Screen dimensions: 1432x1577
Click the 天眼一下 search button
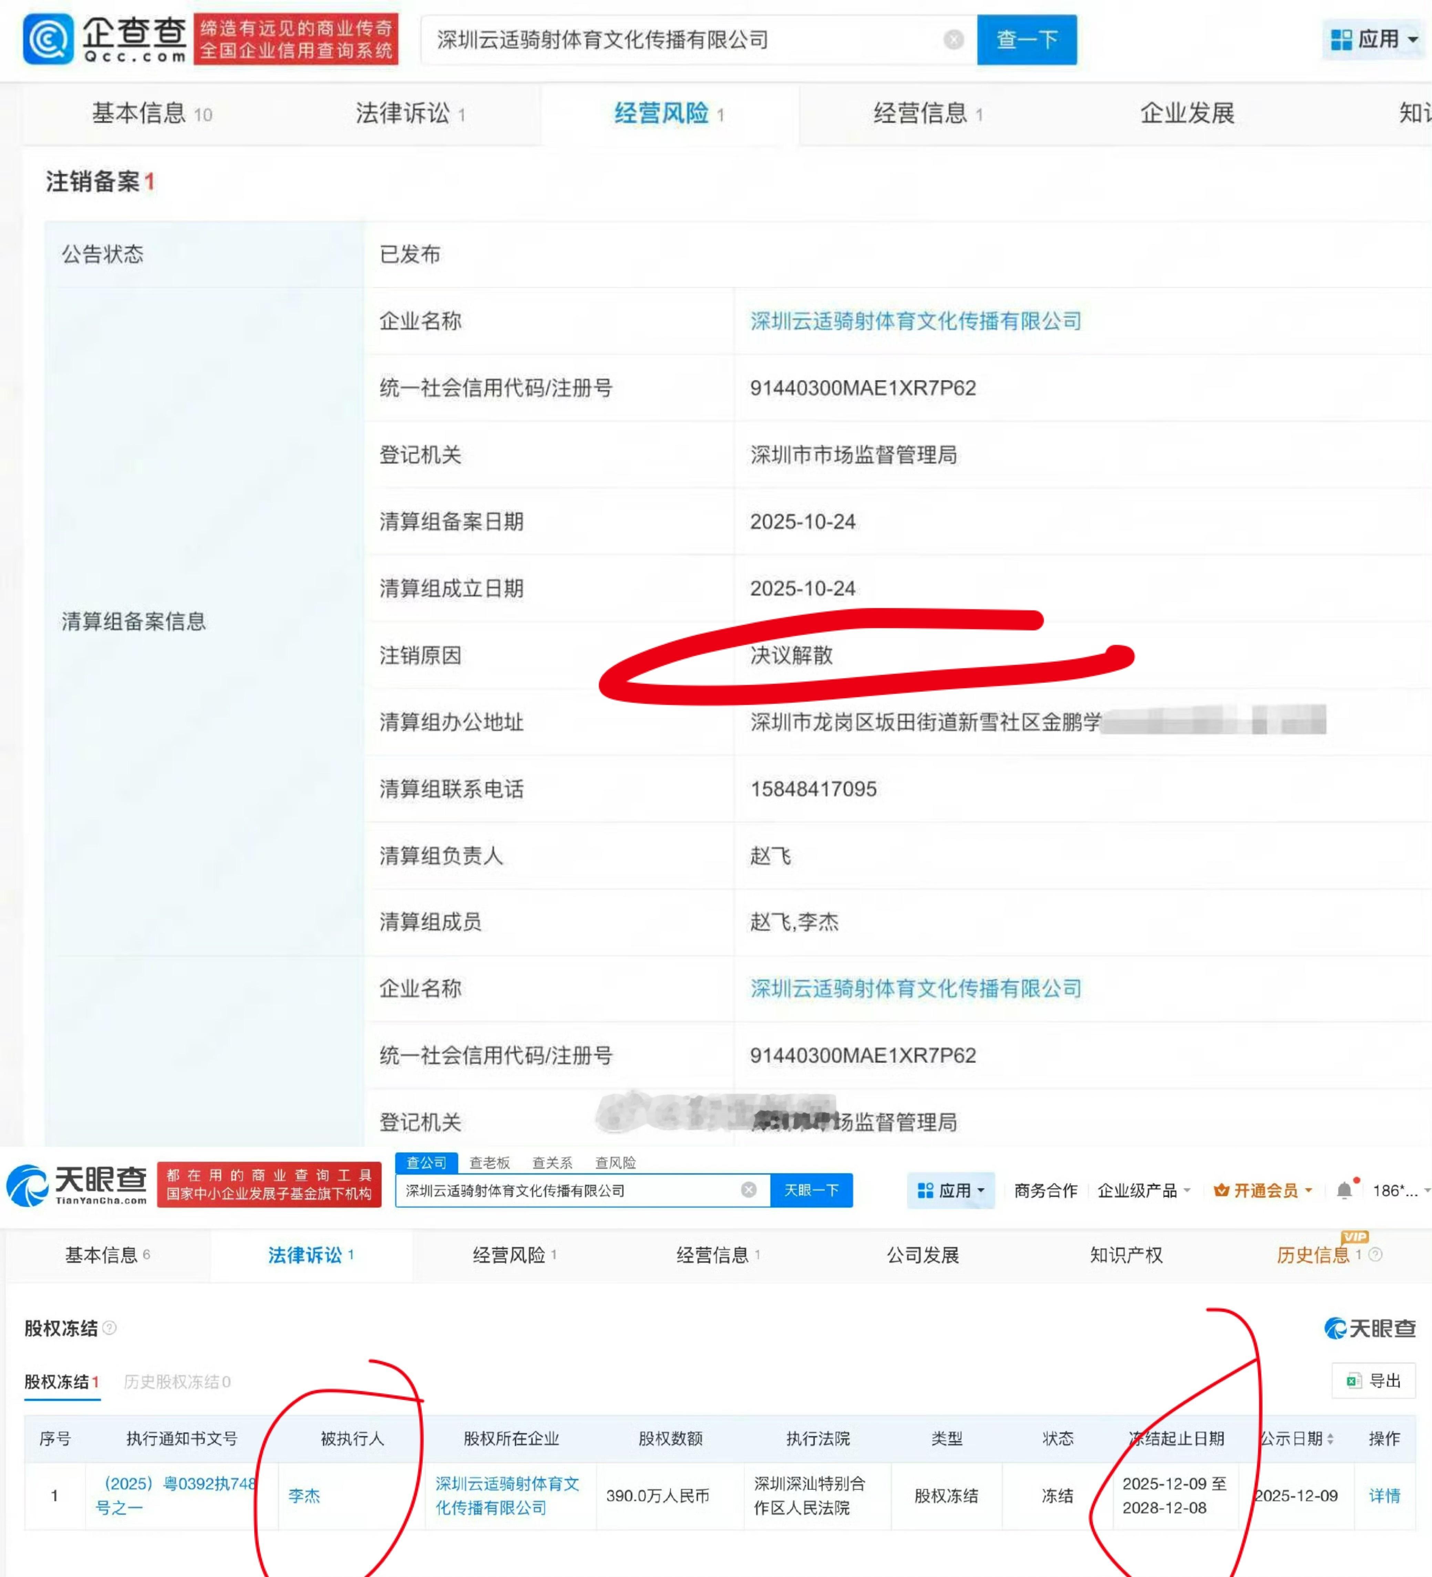coord(811,1190)
